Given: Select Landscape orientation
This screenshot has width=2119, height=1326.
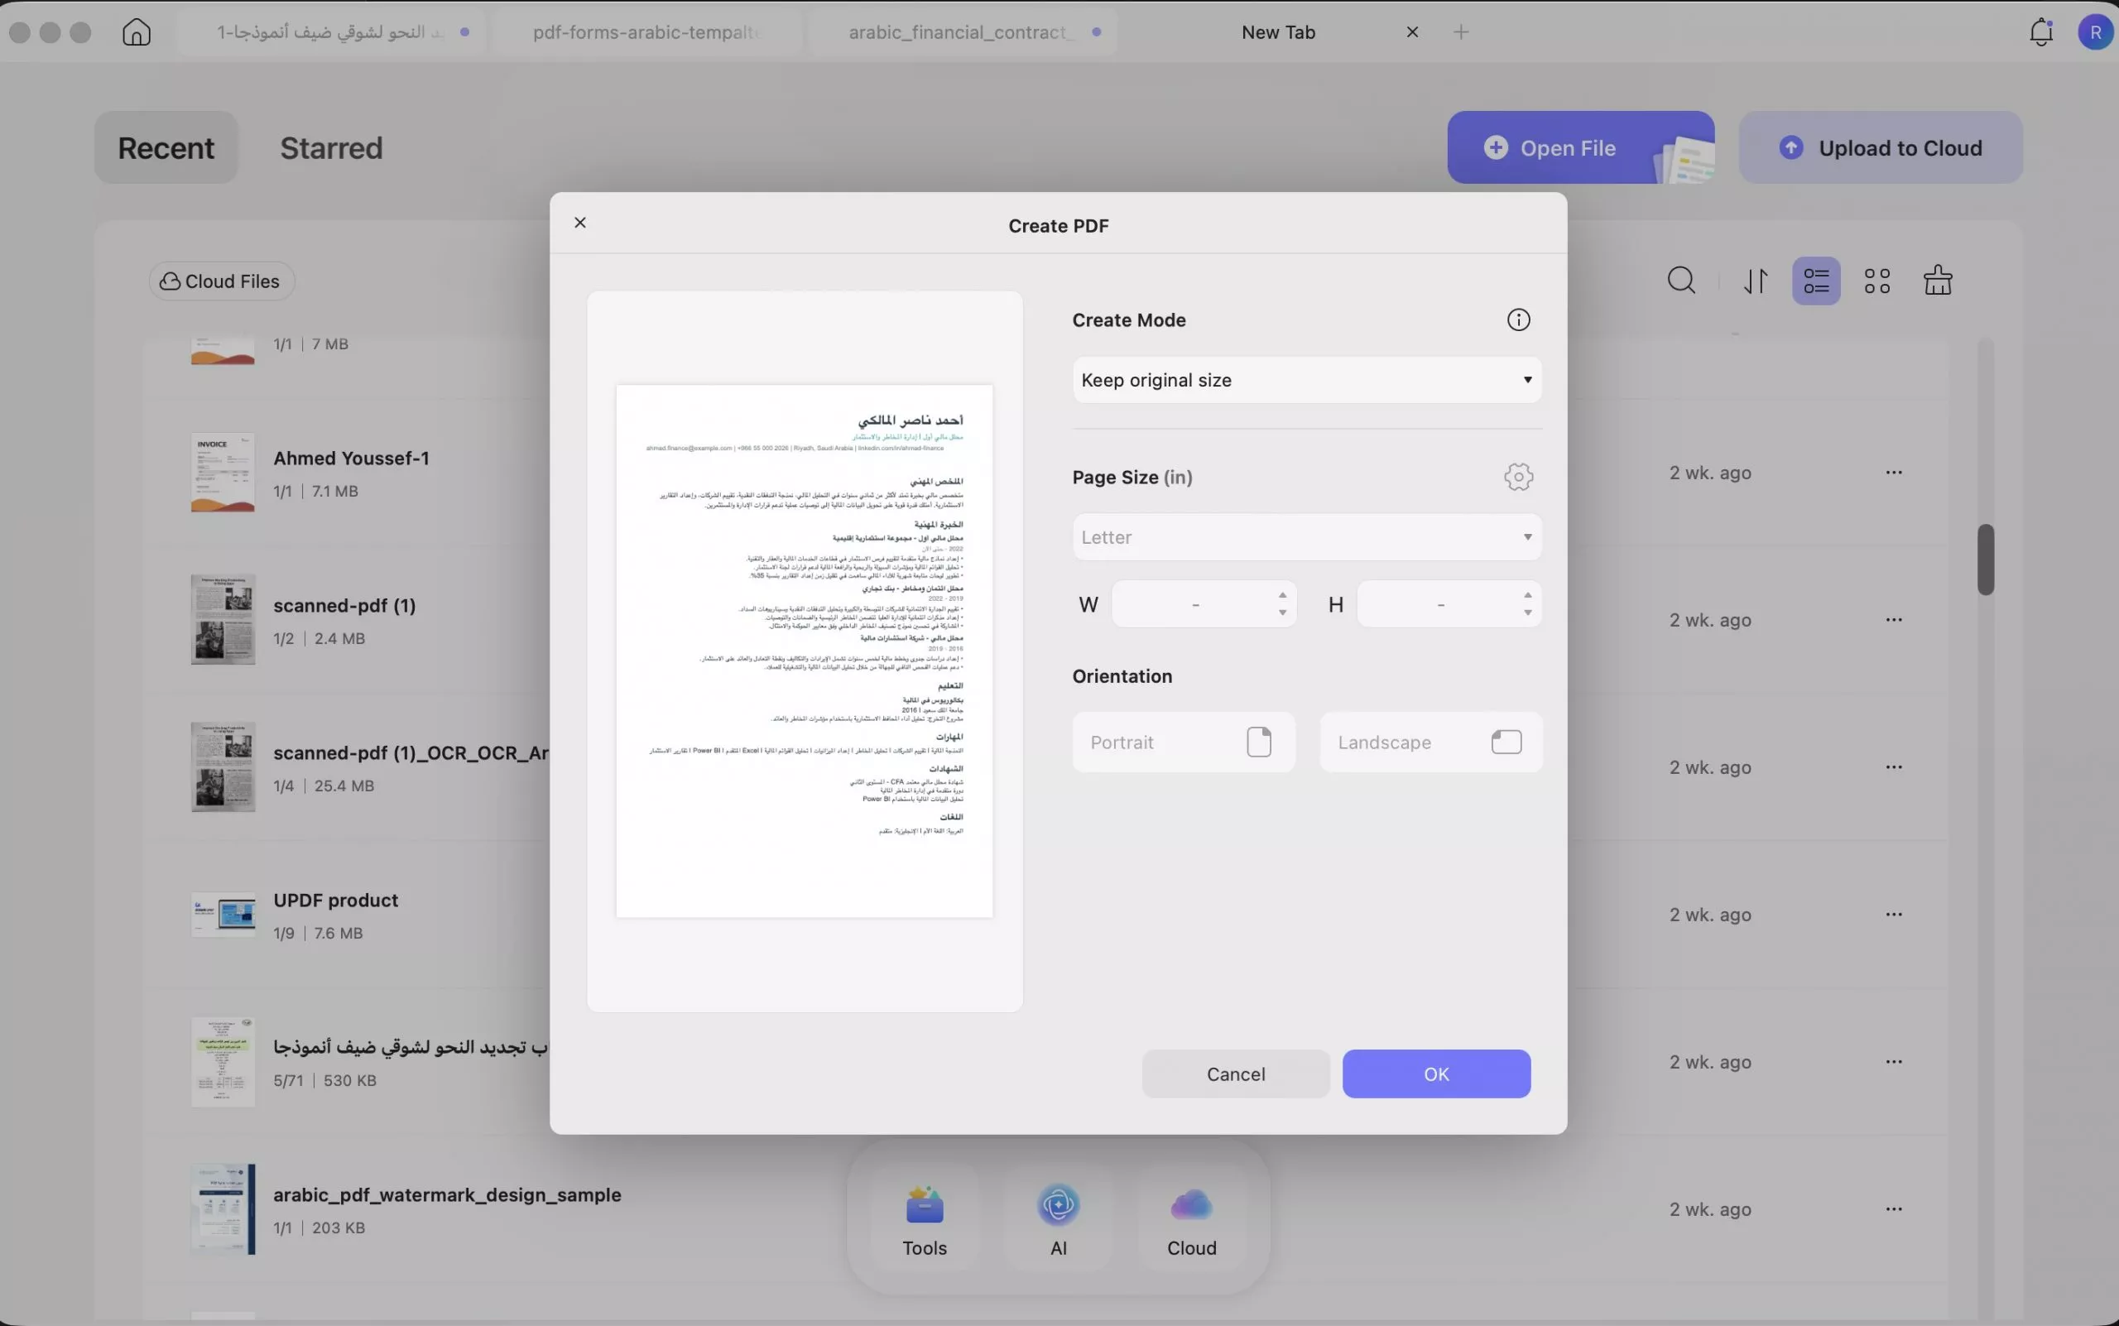Looking at the screenshot, I should click(1430, 742).
